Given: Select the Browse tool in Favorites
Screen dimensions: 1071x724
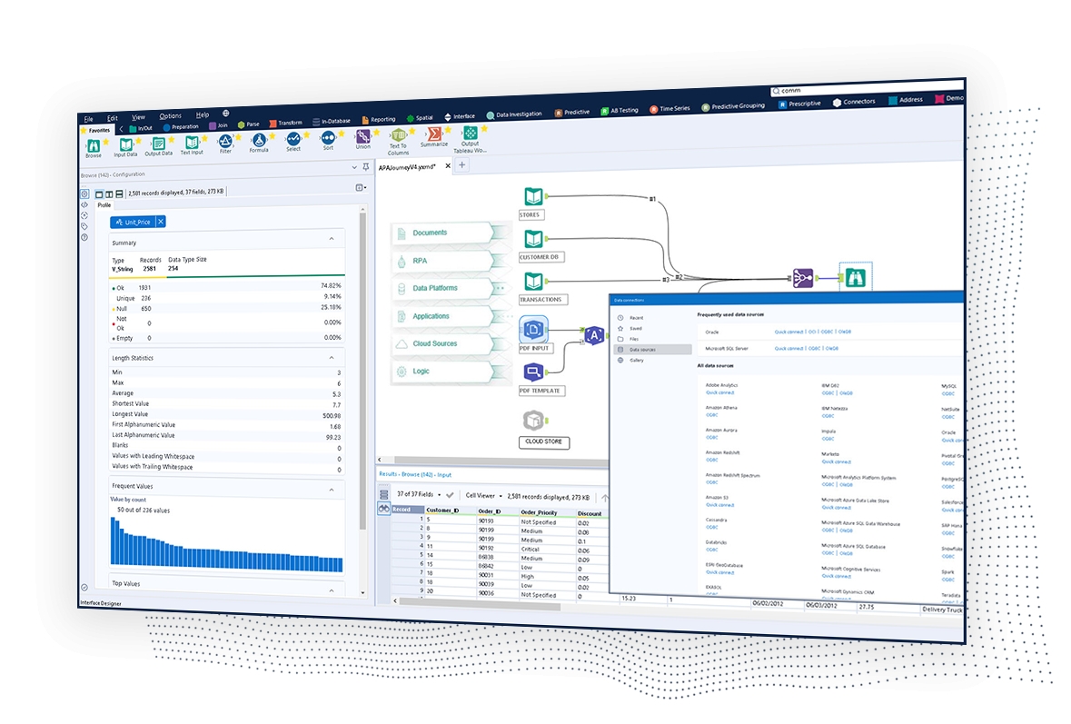Looking at the screenshot, I should tap(94, 147).
